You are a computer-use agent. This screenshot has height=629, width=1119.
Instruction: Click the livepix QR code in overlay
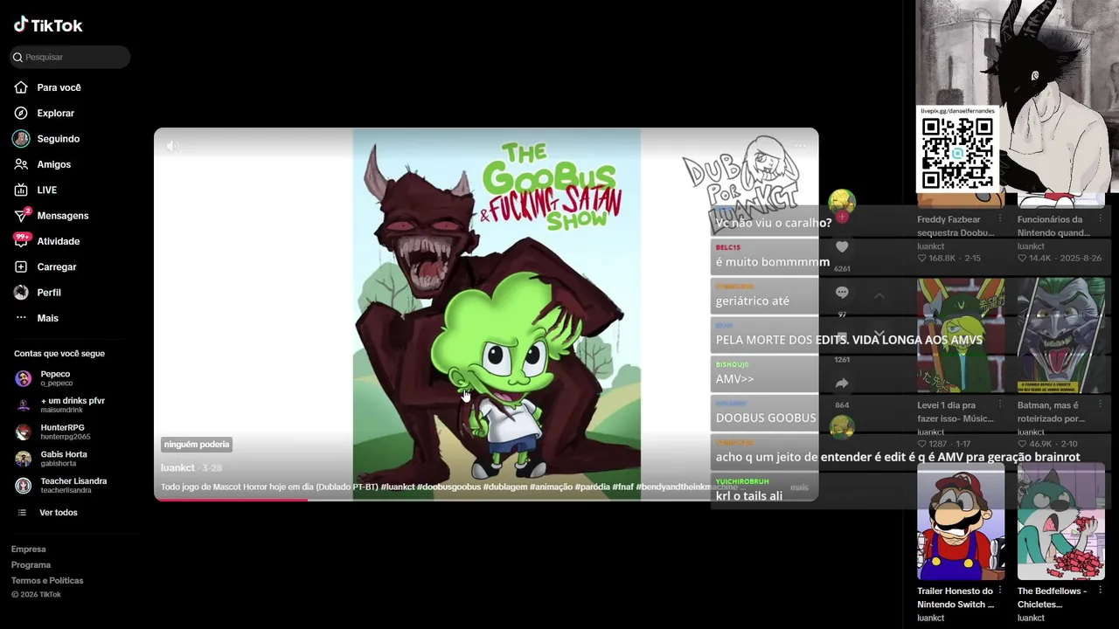click(x=957, y=153)
